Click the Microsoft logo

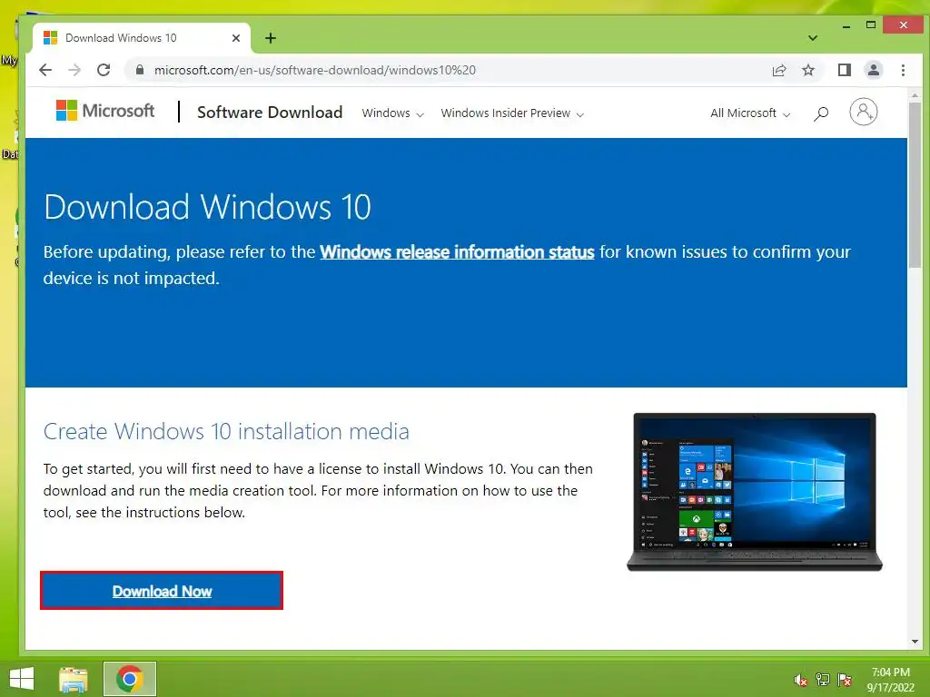click(105, 111)
